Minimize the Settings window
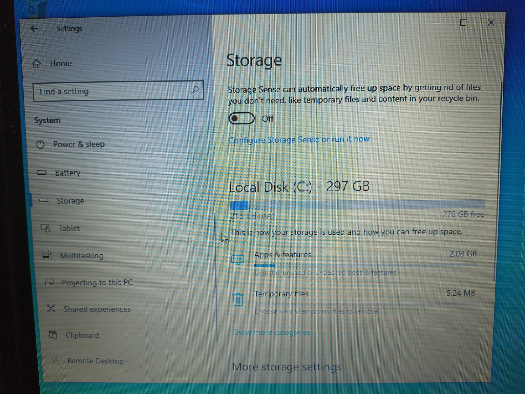 coord(435,23)
